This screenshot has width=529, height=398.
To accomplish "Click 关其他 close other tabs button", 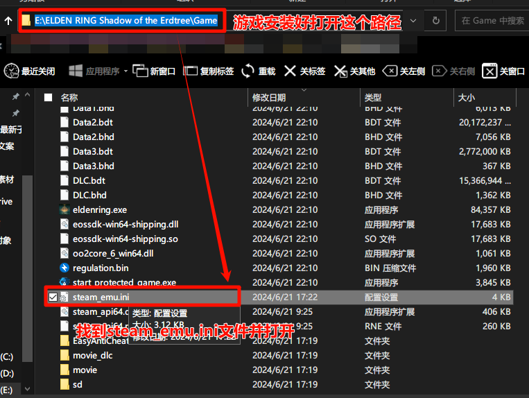I will [x=354, y=71].
